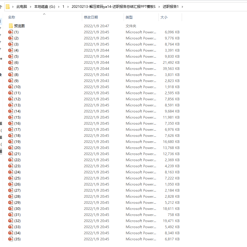Click 文件夹 type of 预览图

pyautogui.click(x=131, y=26)
